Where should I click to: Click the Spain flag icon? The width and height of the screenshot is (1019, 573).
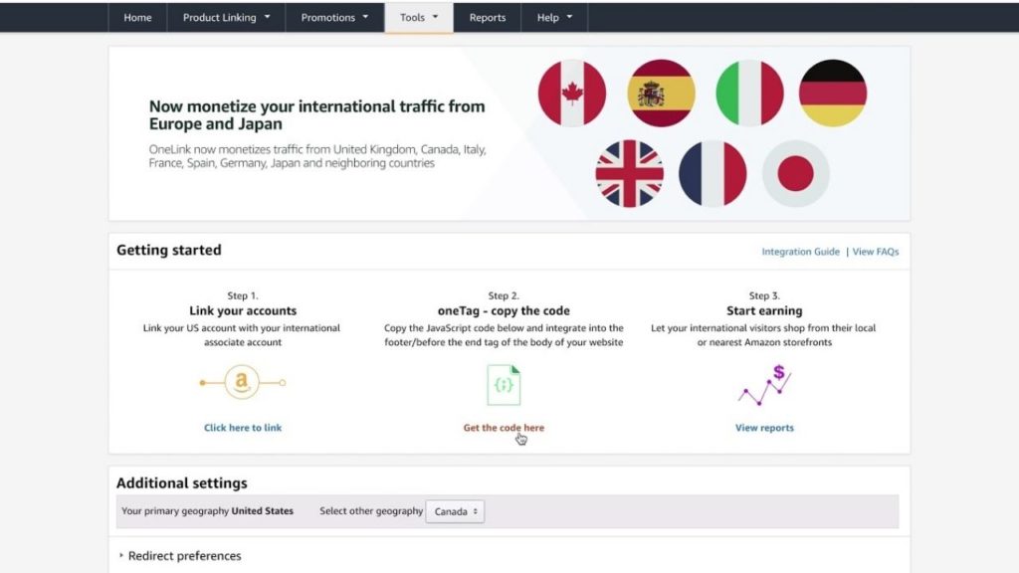point(662,92)
